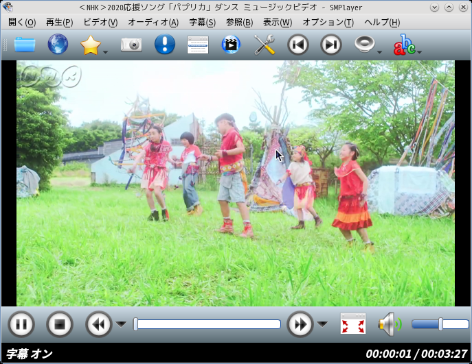Open the ビデオ(V) menu

(x=100, y=22)
